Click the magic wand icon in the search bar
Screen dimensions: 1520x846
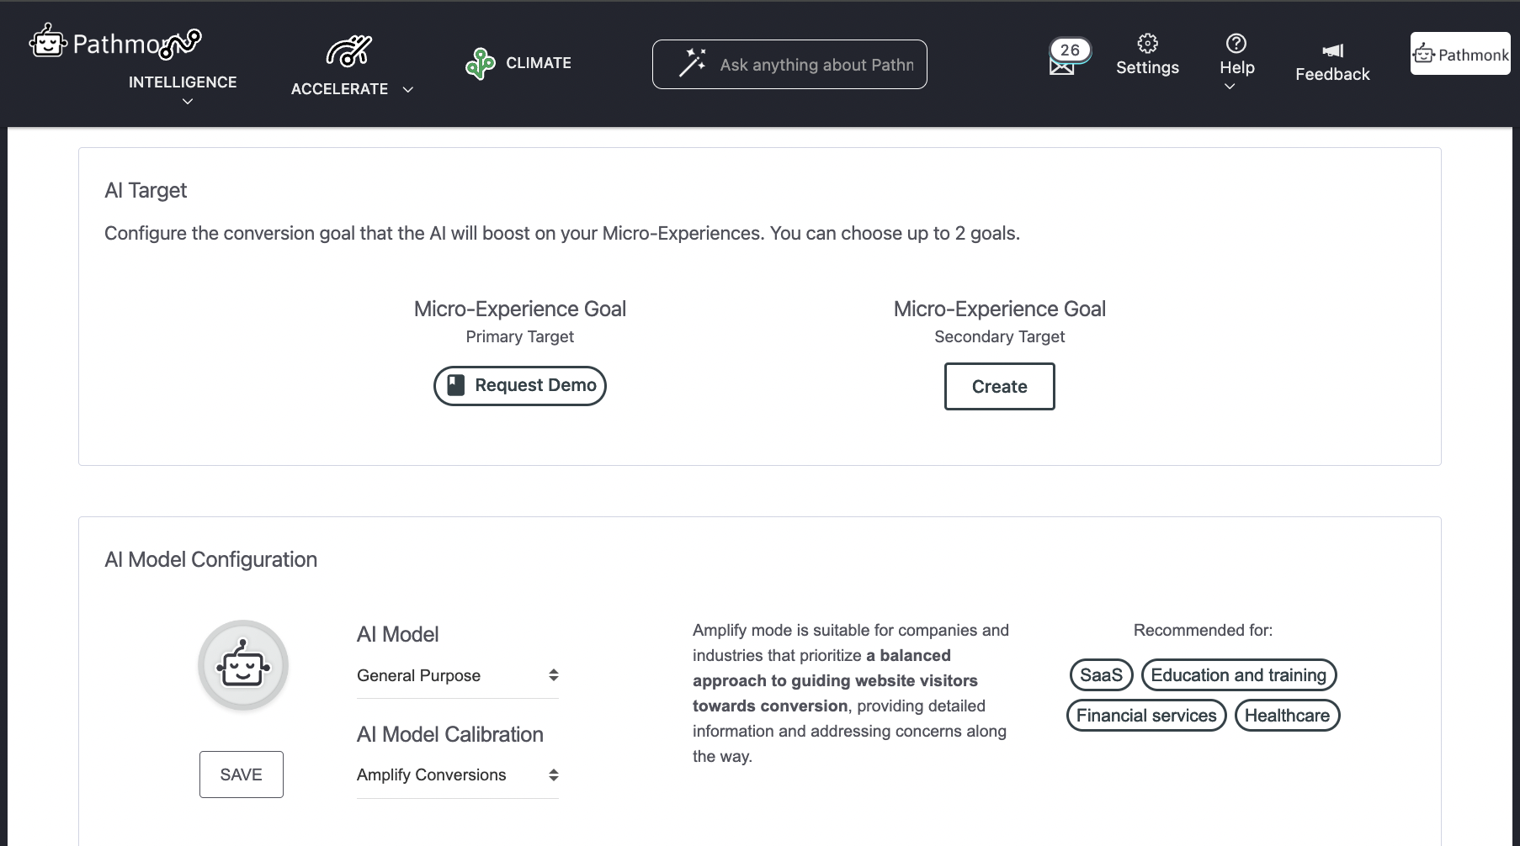(692, 62)
